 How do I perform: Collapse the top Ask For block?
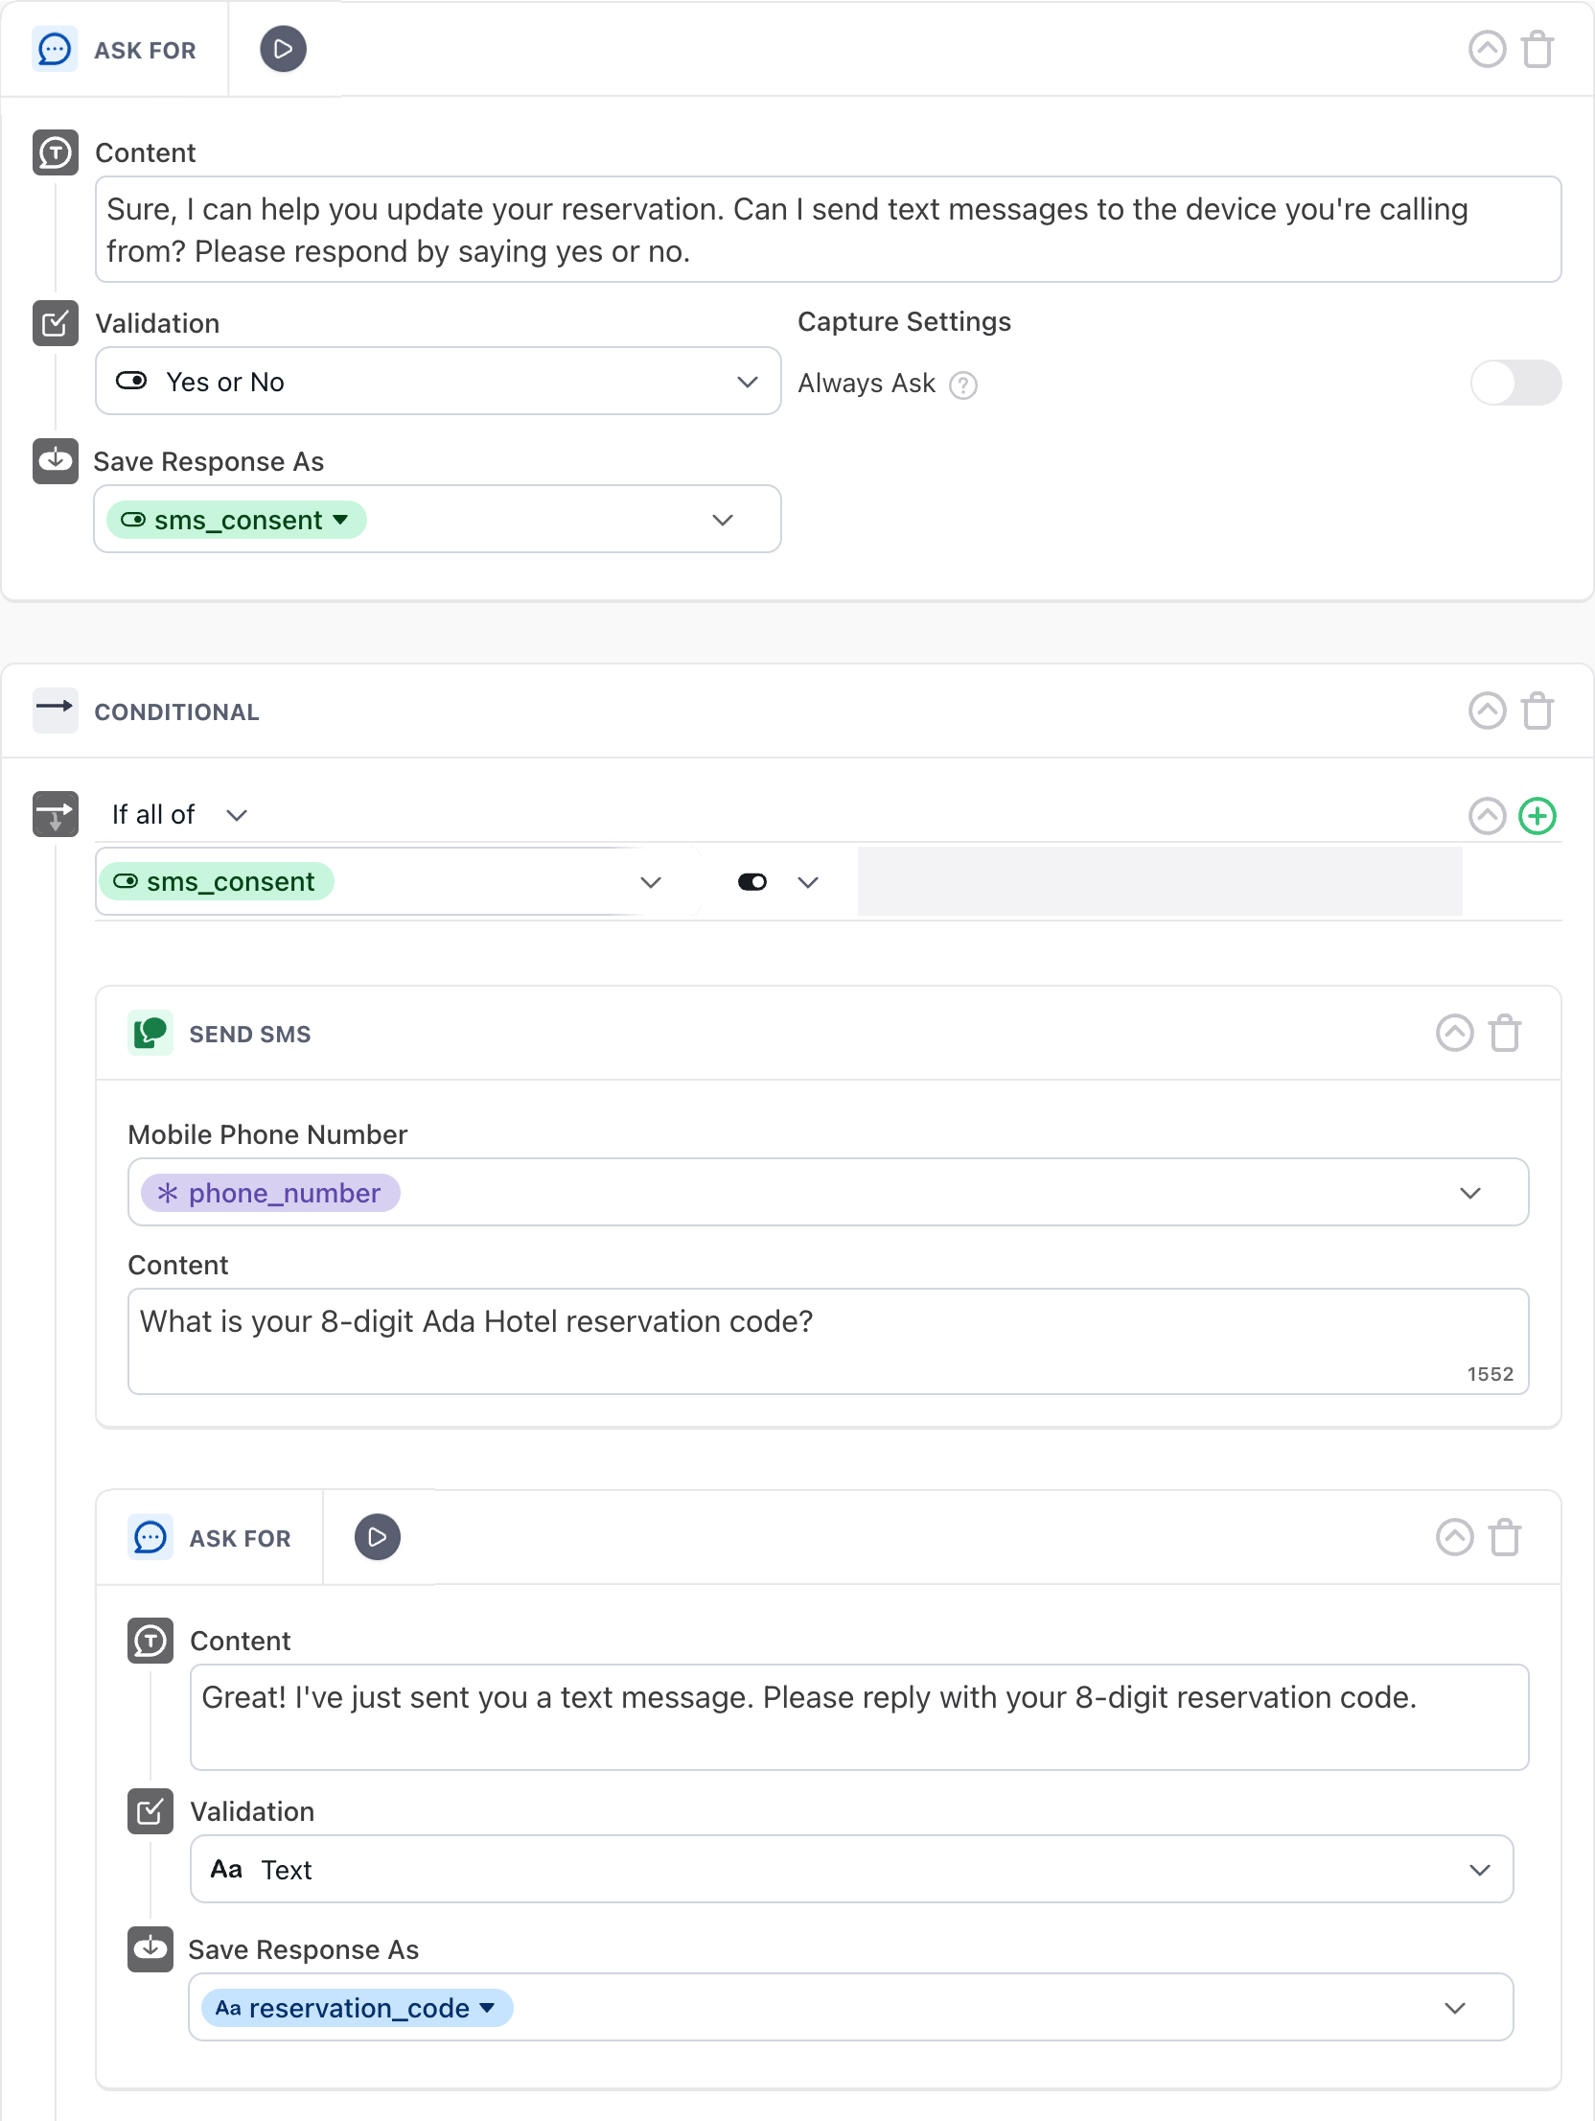tap(1487, 50)
